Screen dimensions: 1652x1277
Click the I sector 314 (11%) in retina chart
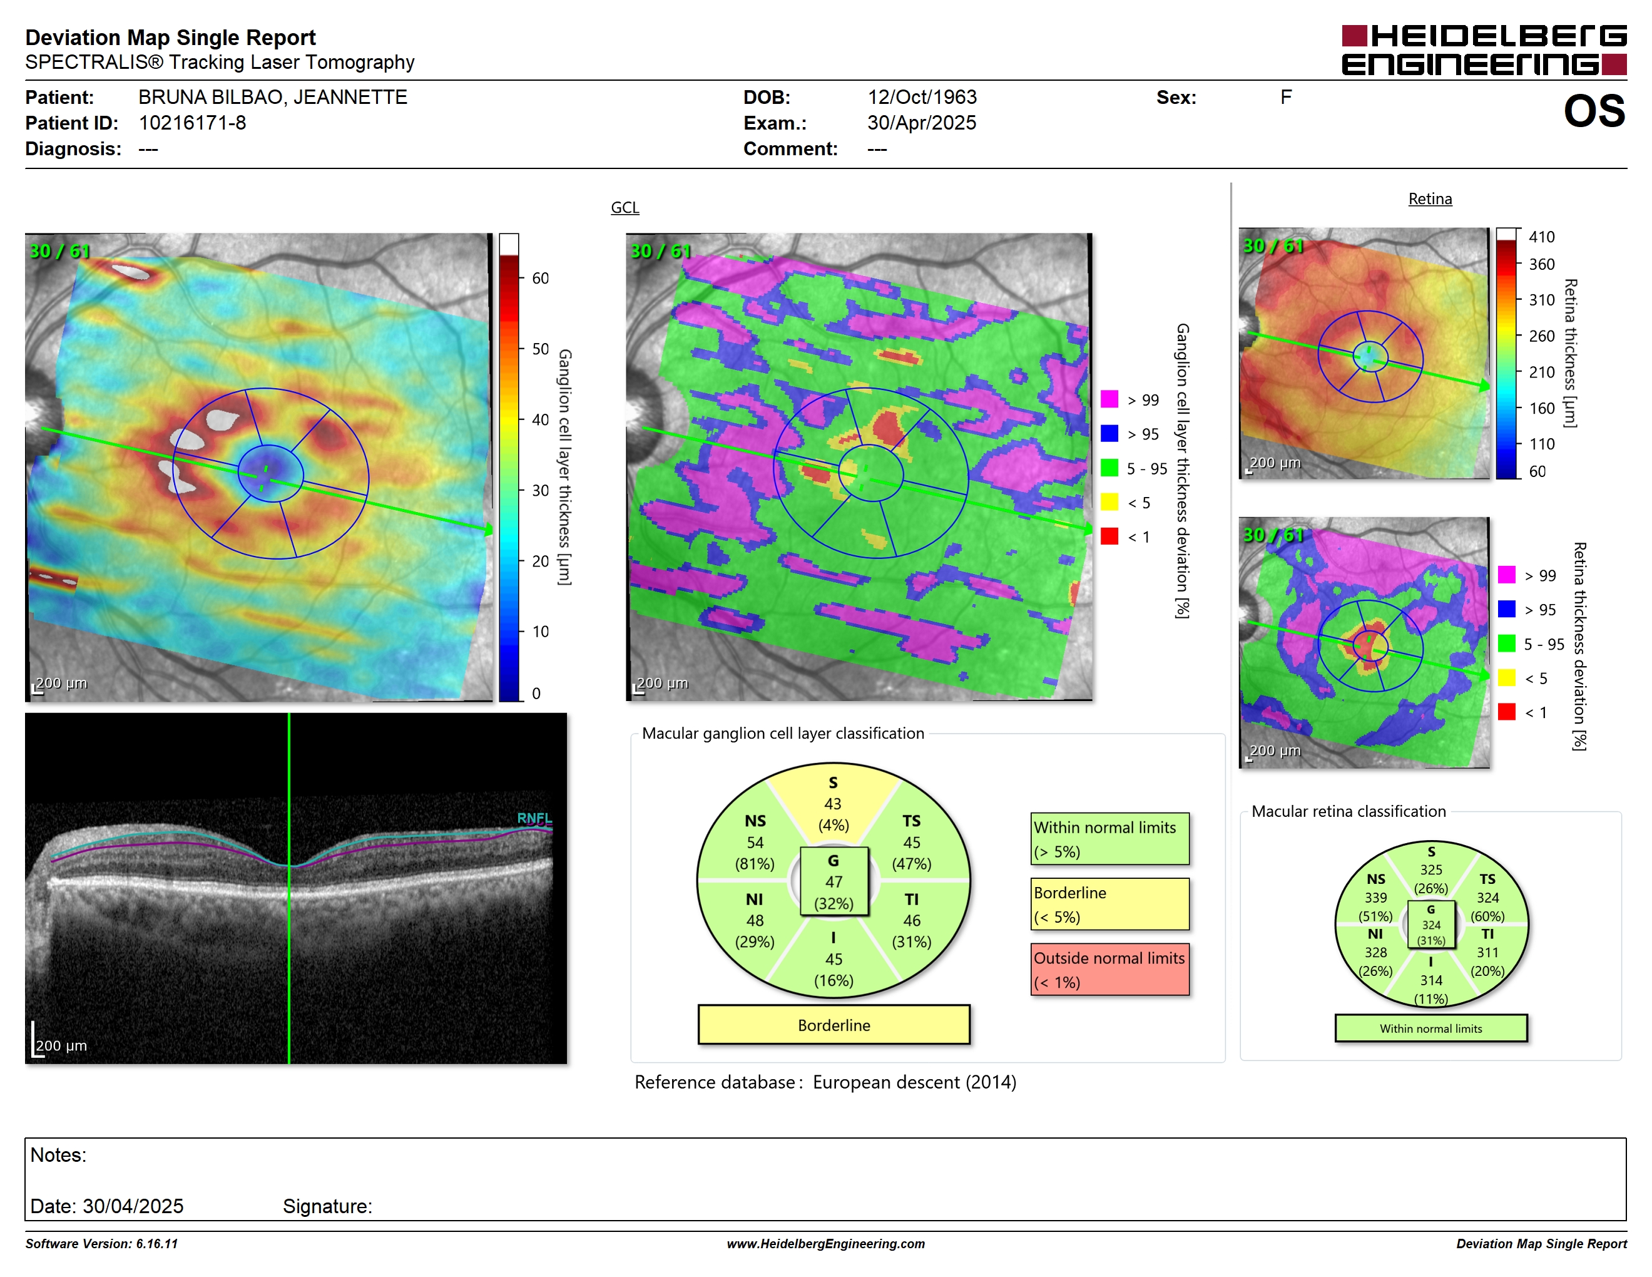(1431, 980)
